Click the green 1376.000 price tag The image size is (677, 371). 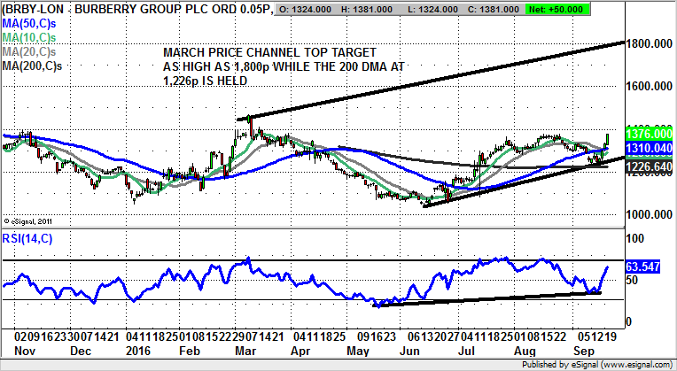pos(650,134)
